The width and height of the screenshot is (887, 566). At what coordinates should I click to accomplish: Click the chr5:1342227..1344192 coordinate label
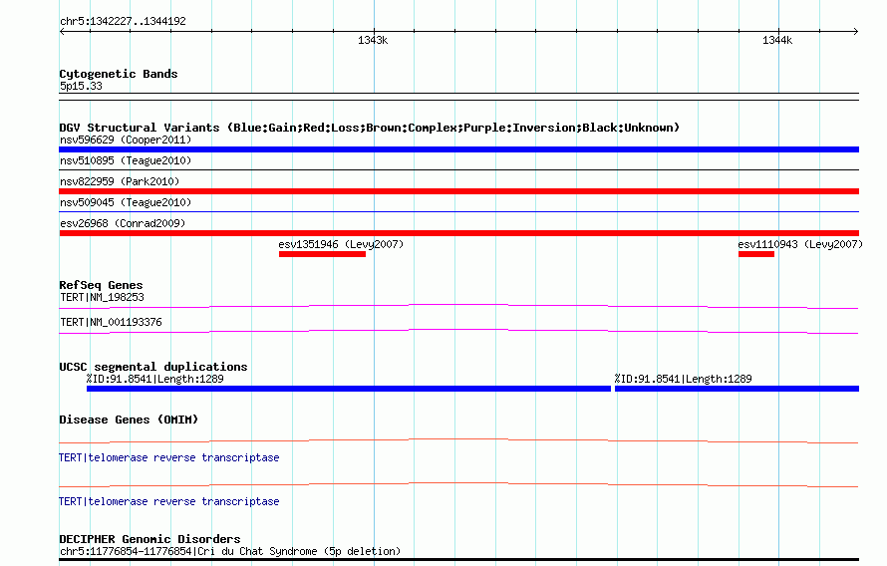(123, 21)
